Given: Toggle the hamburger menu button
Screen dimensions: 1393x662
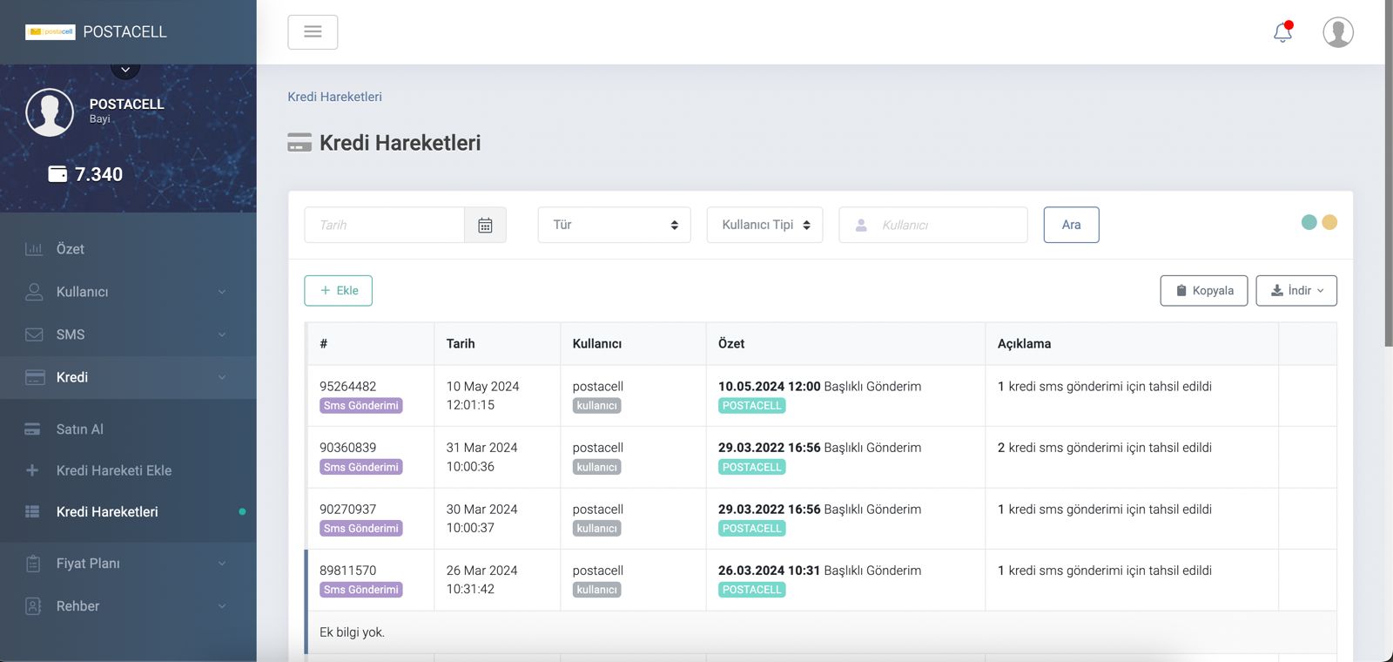Looking at the screenshot, I should coord(313,32).
